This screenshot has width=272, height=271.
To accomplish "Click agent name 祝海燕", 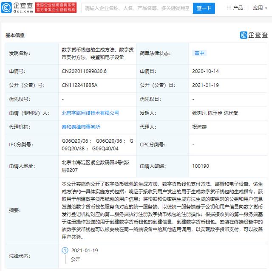I will [199, 127].
